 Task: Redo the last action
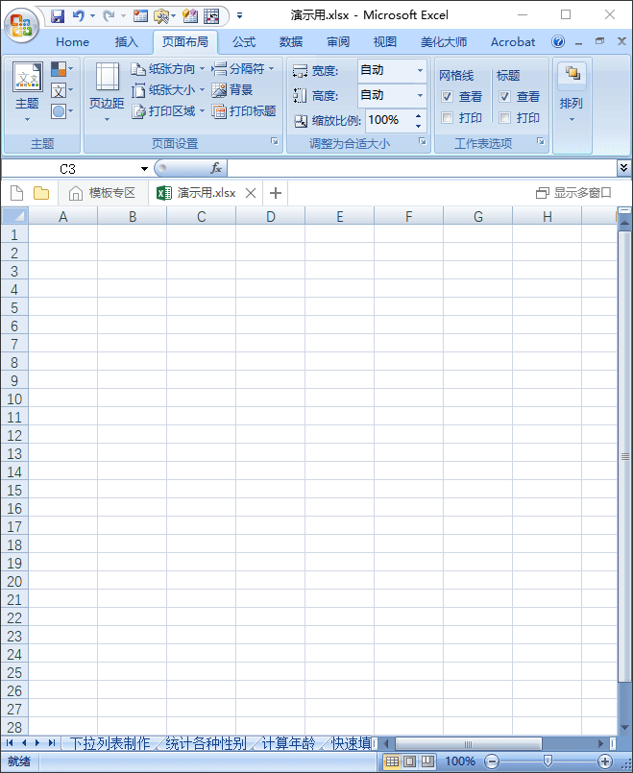pyautogui.click(x=109, y=15)
